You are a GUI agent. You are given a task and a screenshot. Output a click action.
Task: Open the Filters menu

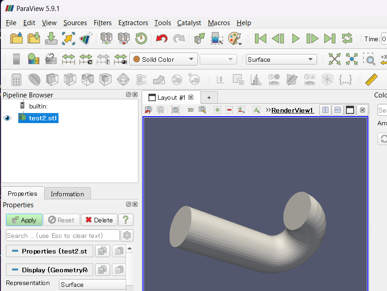tap(102, 23)
